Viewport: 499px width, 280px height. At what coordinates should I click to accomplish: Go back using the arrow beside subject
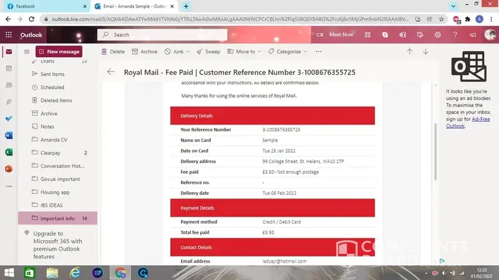click(111, 72)
